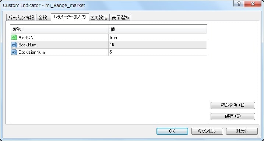264x141 pixels.
Task: Select the BackNum value 15 cell
Action: pyautogui.click(x=158, y=45)
